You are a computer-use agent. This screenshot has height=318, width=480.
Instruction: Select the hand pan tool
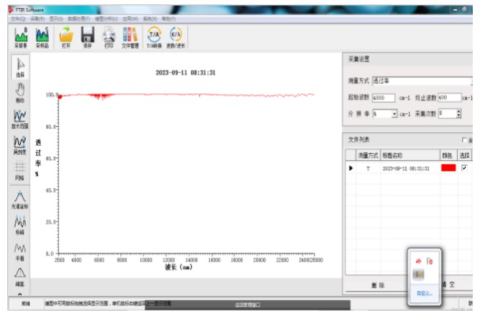21,91
